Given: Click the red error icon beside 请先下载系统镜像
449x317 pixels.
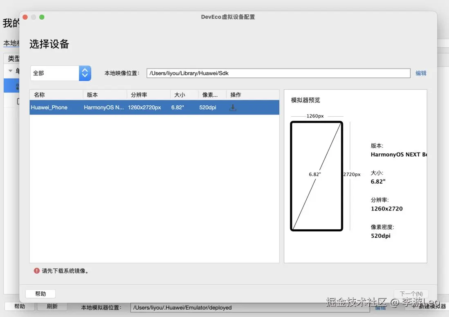Looking at the screenshot, I should click(37, 270).
